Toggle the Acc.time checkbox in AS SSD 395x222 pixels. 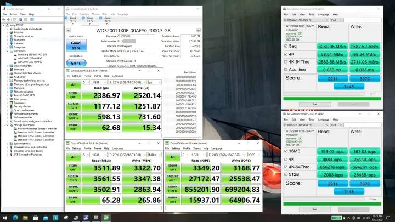(286, 70)
